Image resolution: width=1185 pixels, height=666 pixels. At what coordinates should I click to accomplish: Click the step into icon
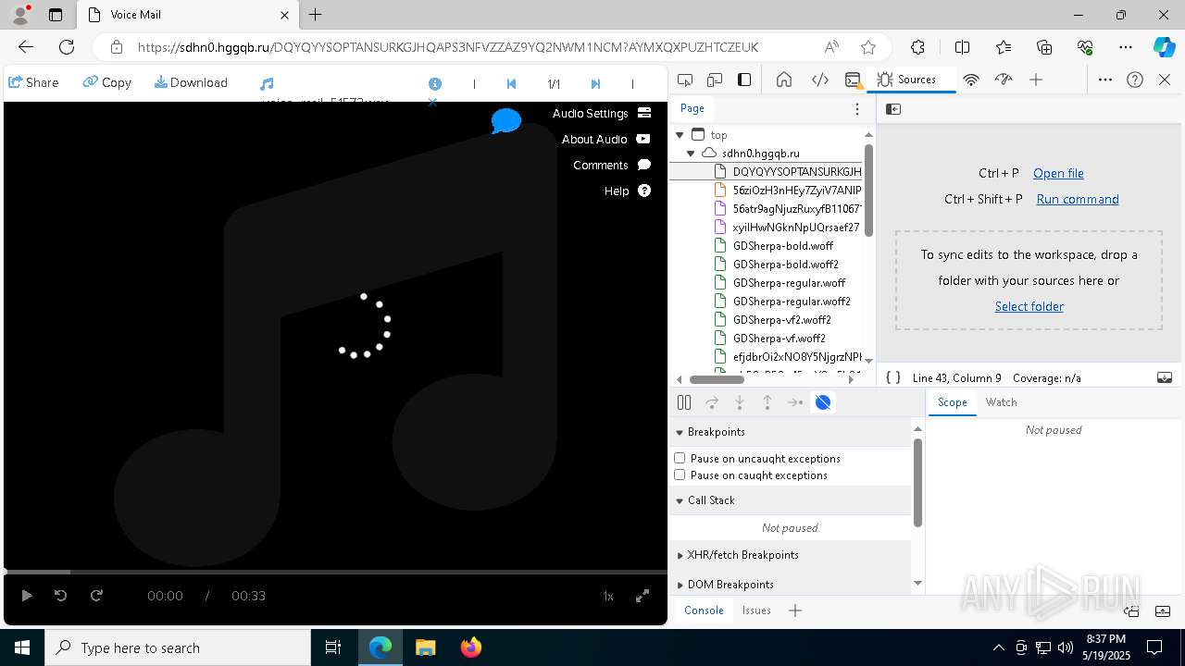click(x=740, y=402)
